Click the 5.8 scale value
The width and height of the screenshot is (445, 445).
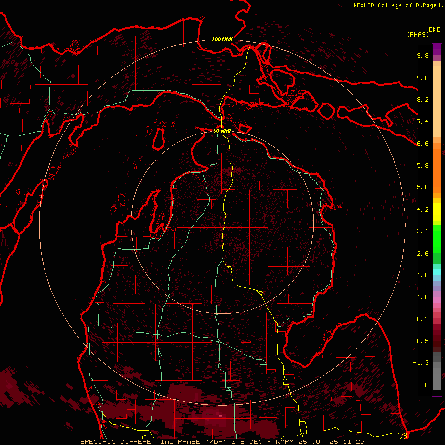[x=423, y=166]
